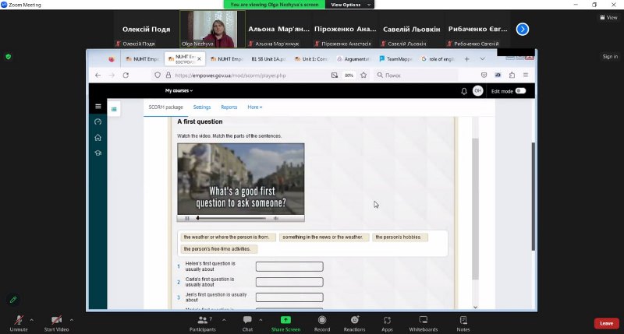The height and width of the screenshot is (334, 624).
Task: Select Олексій Подя participant tile
Action: pos(146,29)
